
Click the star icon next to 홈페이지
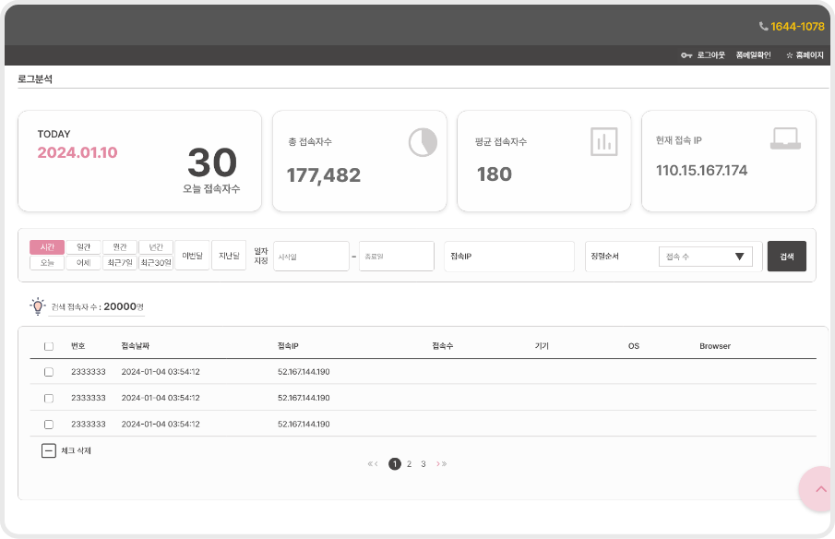(x=789, y=55)
